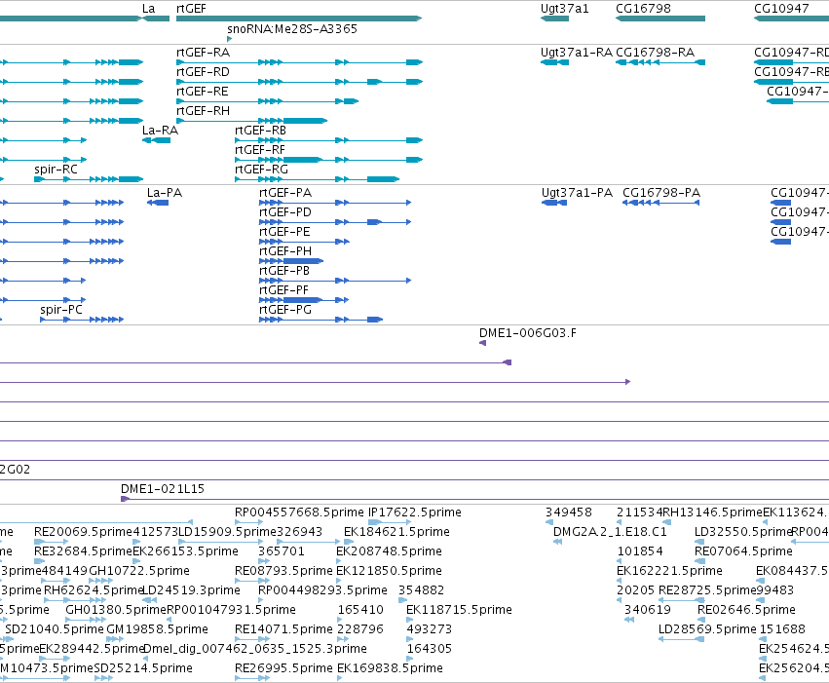Click the CG16798 gene bar
The image size is (829, 683).
point(660,19)
